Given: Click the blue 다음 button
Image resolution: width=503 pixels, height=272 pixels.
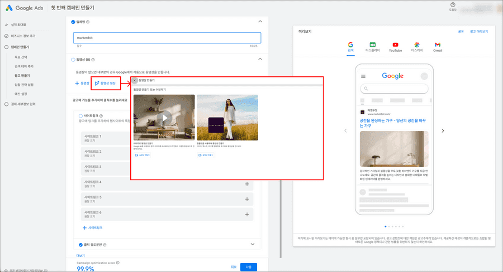Looking at the screenshot, I should click(249, 267).
